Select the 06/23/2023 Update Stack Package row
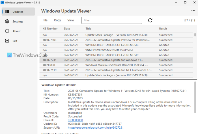Viewport: 198px width, 134px height. tap(116, 35)
